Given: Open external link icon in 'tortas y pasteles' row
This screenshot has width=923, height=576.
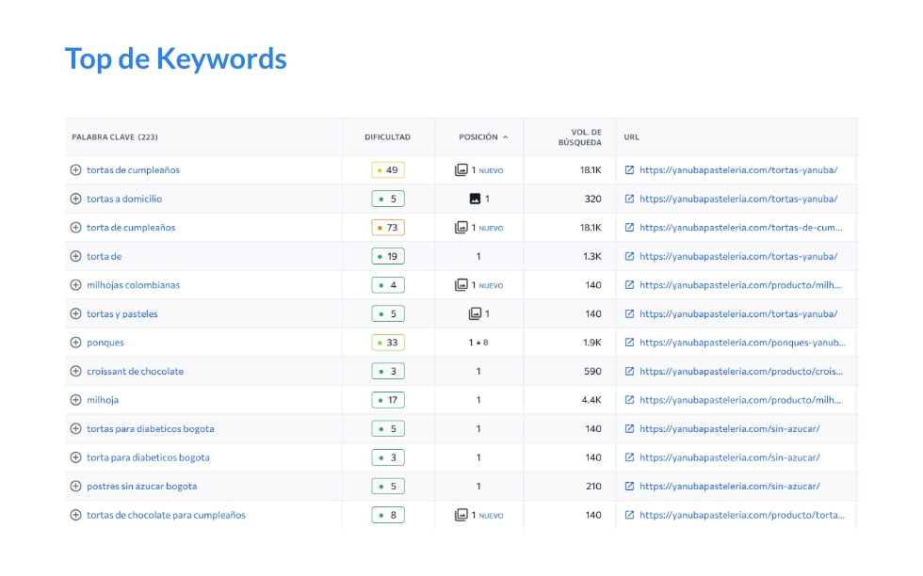Looking at the screenshot, I should click(629, 314).
